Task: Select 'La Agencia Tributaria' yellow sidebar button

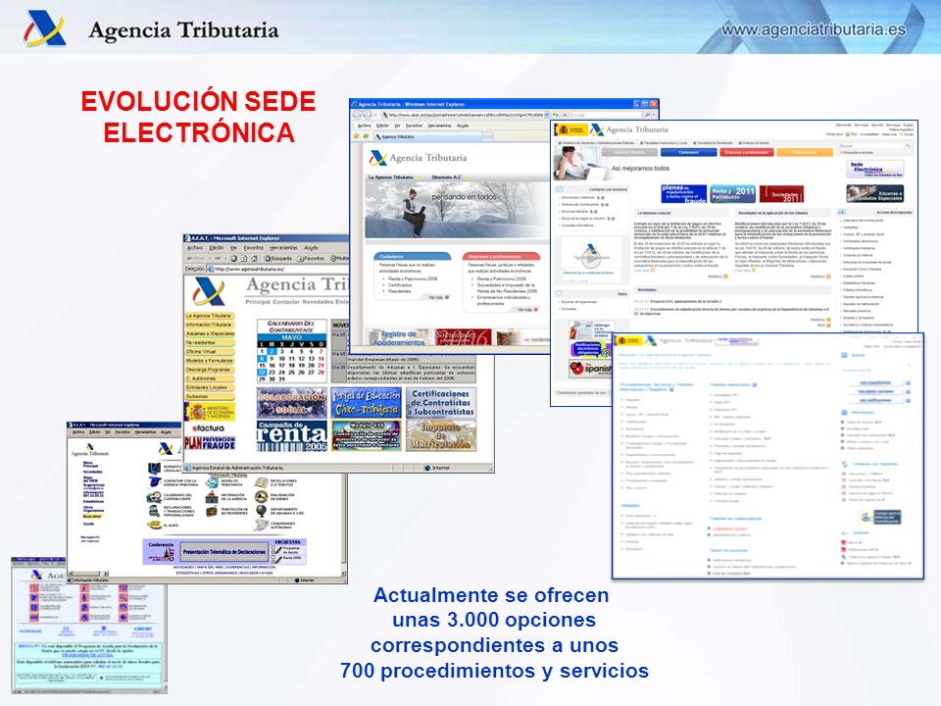Action: (210, 316)
